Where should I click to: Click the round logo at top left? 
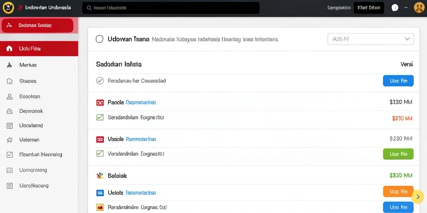tap(8, 8)
